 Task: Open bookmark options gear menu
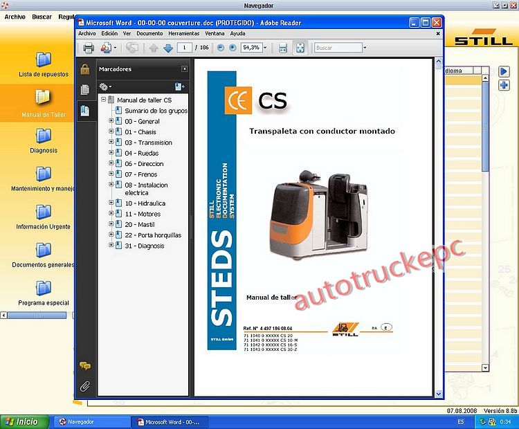pyautogui.click(x=105, y=86)
